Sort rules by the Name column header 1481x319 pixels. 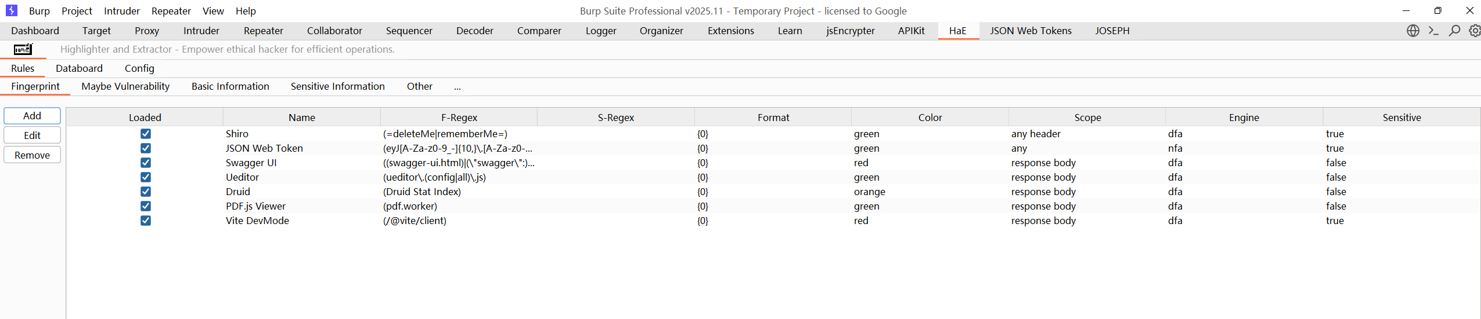[302, 118]
